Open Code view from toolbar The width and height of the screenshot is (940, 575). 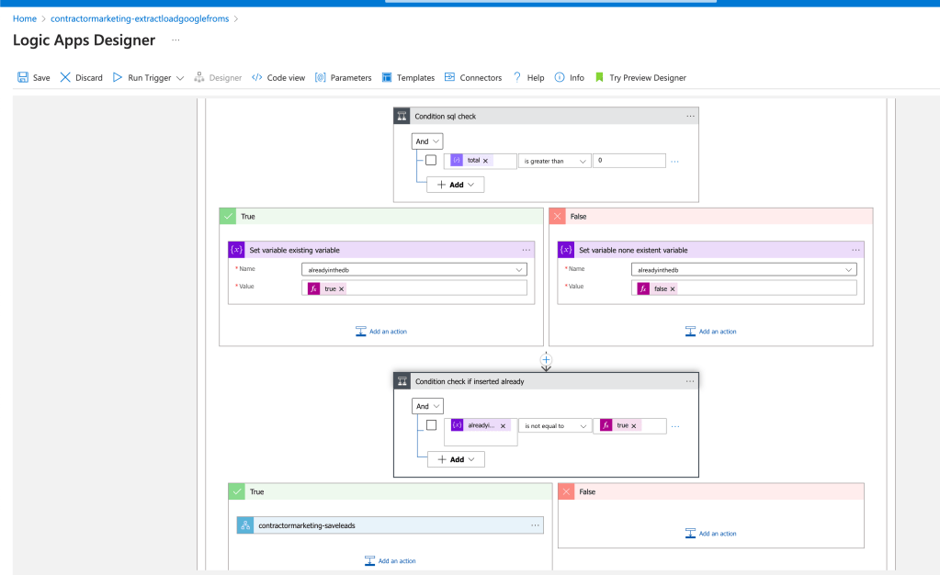point(278,77)
